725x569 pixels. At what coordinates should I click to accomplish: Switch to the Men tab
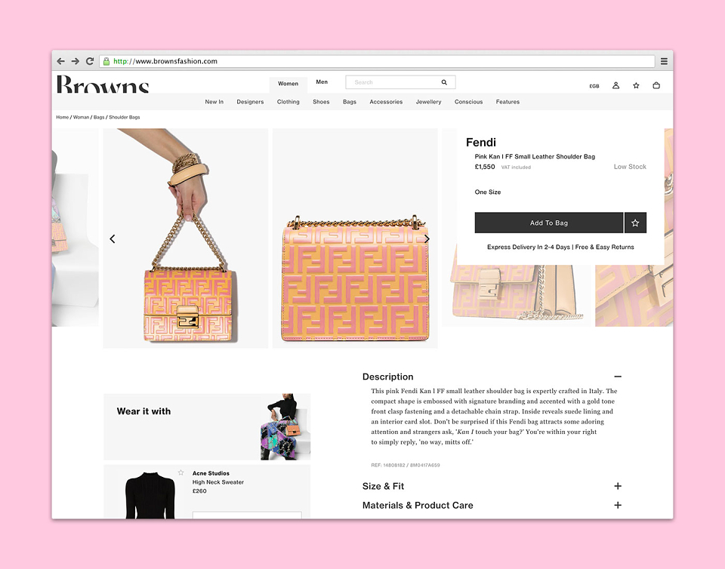tap(322, 82)
